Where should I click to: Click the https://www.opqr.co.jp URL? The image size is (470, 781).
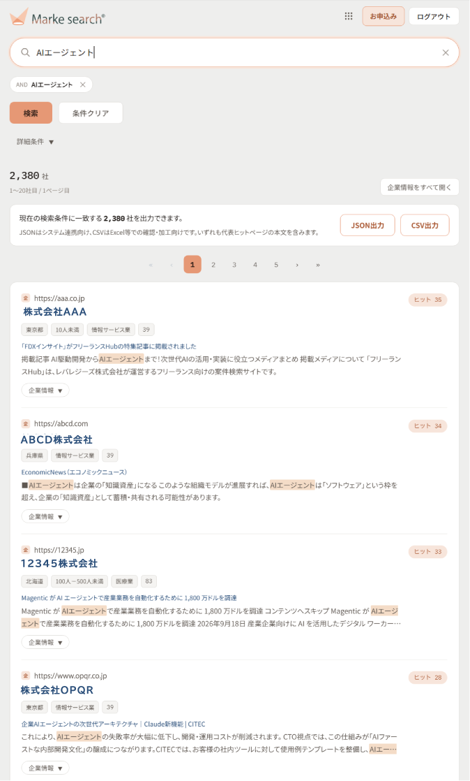coord(70,676)
